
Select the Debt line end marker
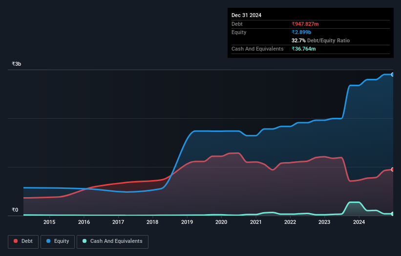[393, 169]
